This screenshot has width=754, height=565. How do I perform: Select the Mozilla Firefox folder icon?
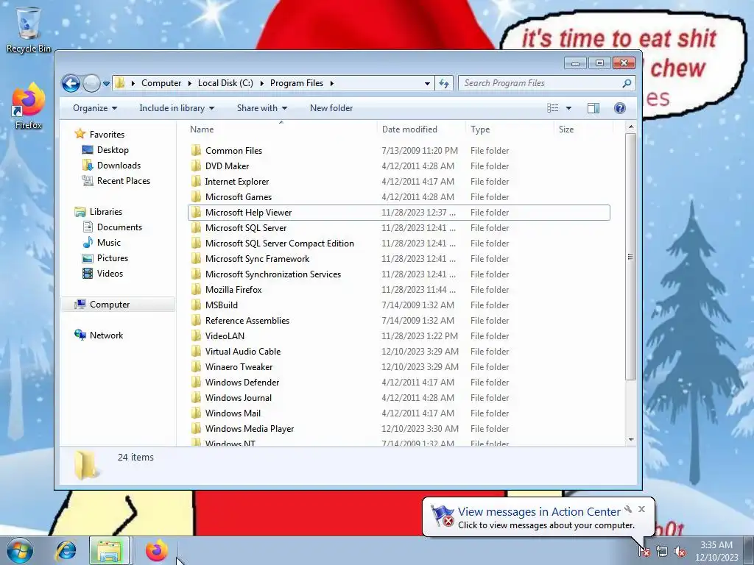196,290
